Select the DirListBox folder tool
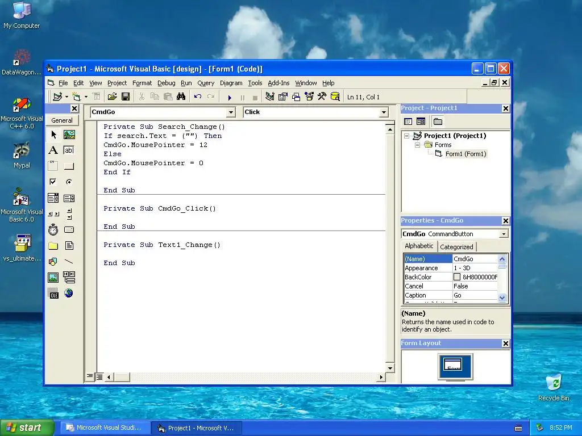582x436 pixels. [x=53, y=245]
